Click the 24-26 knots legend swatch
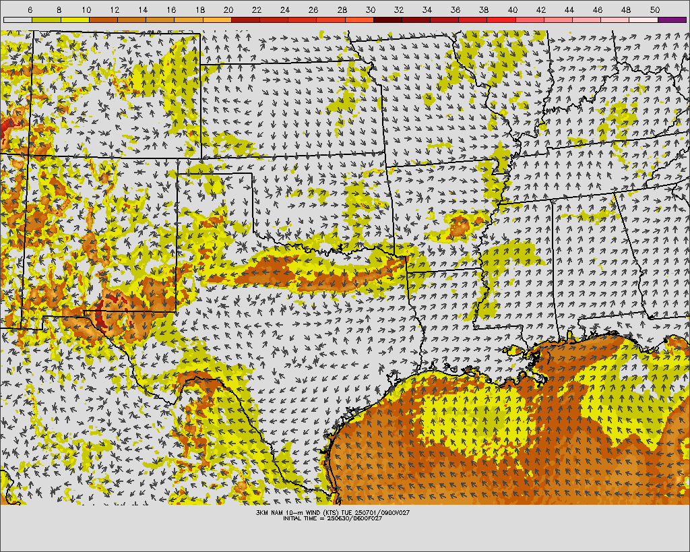Screen dimensions: 690x552 [x=303, y=20]
